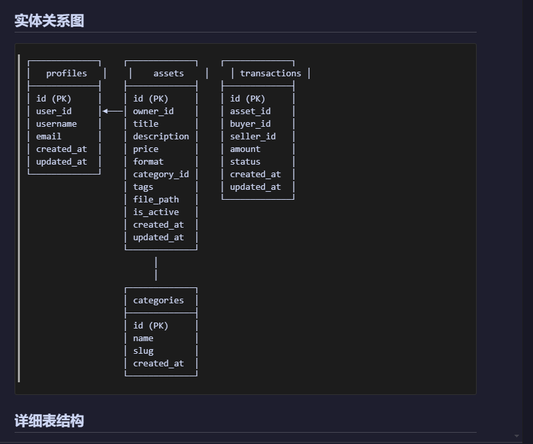Click the assets table title
Screen dimensions: 533x444
[168, 74]
